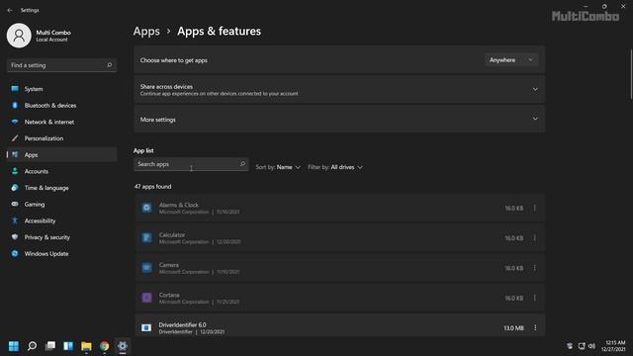Click the Network & internet wifi icon
Screen dimensions: 633x356
(15, 122)
